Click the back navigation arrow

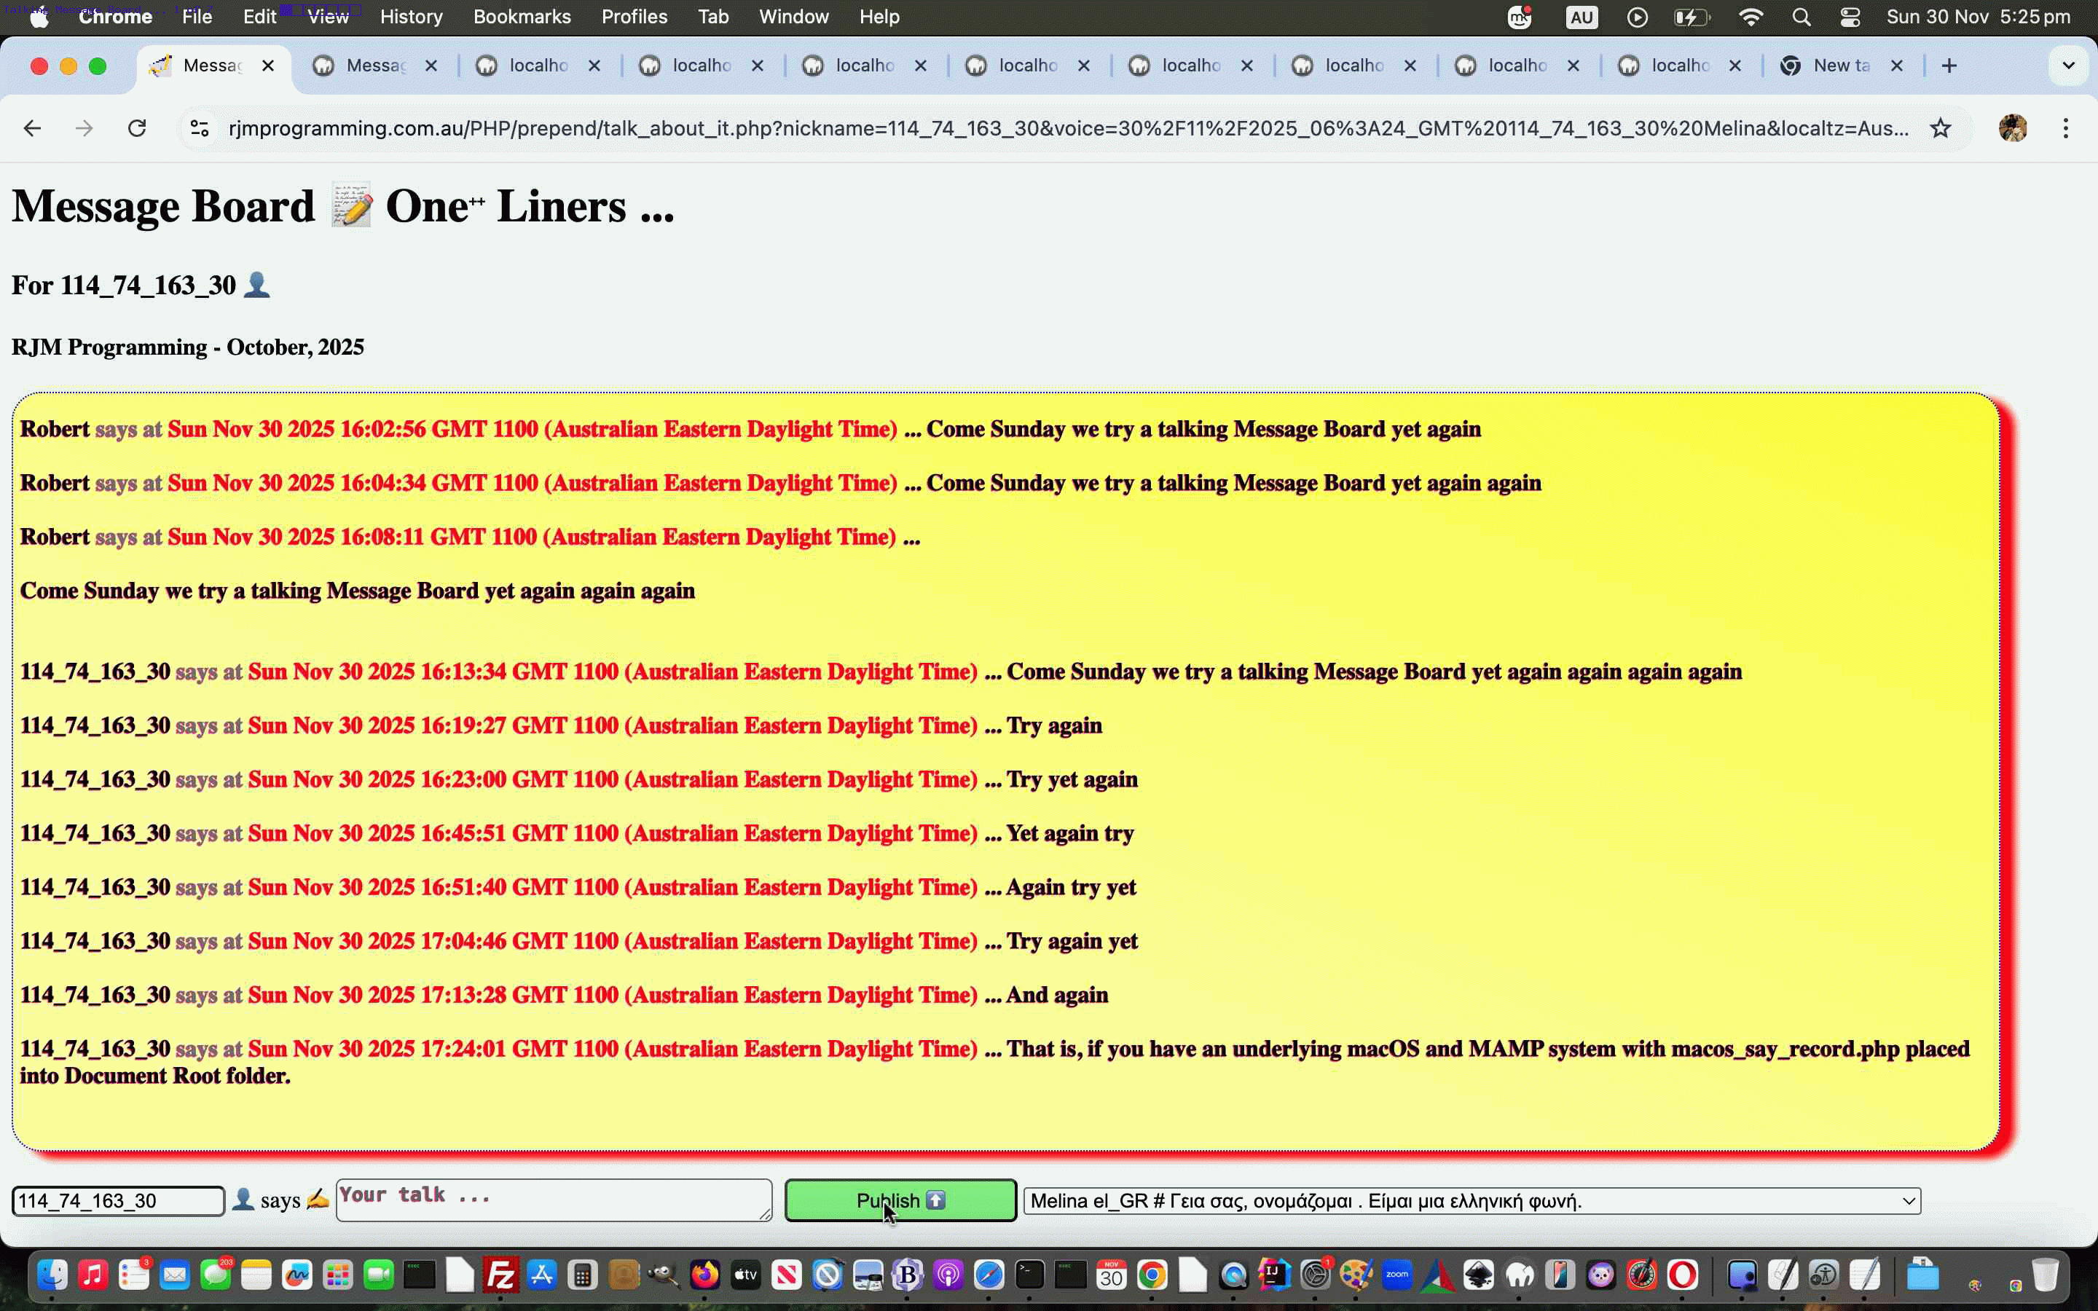[32, 127]
